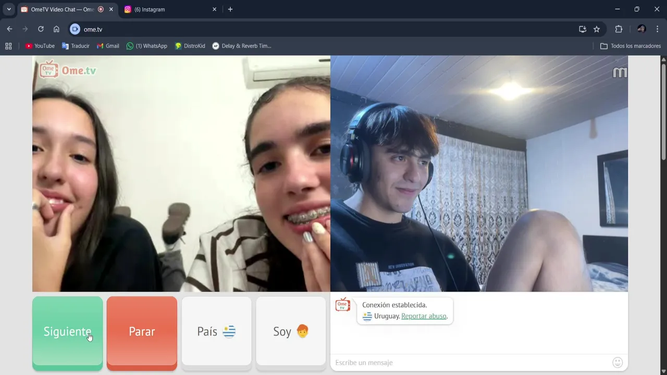Viewport: 667px width, 375px height.
Task: Switch to the OmeTV Video Chat tab
Action: tap(63, 9)
